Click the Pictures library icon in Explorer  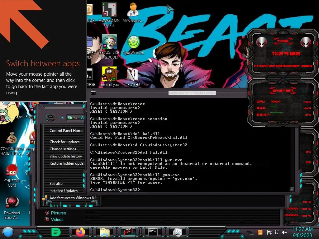[x=47, y=213]
